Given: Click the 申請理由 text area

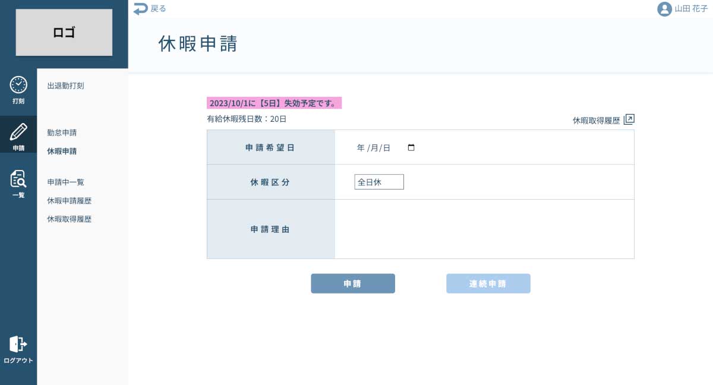Looking at the screenshot, I should tap(484, 229).
